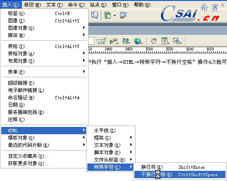Screen dimensions: 227x181
Task: Select 特殊字符(C) submenu item
Action: pos(110,167)
